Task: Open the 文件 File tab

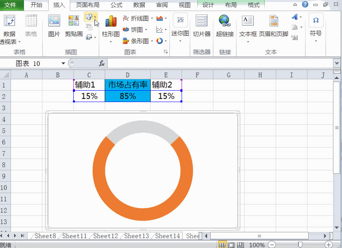Action: (x=10, y=5)
